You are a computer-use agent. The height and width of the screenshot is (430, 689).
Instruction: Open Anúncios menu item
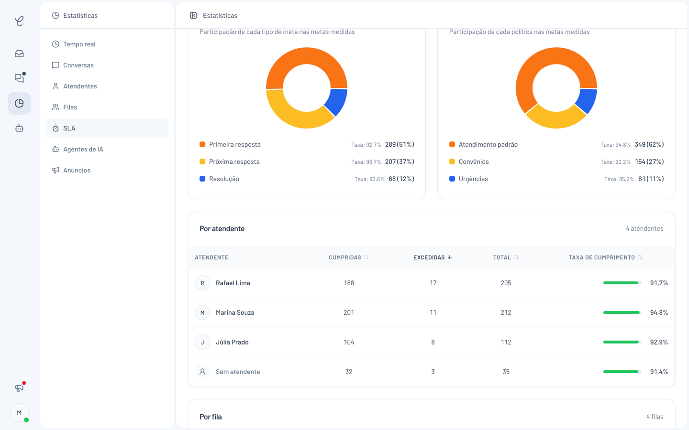point(107,170)
